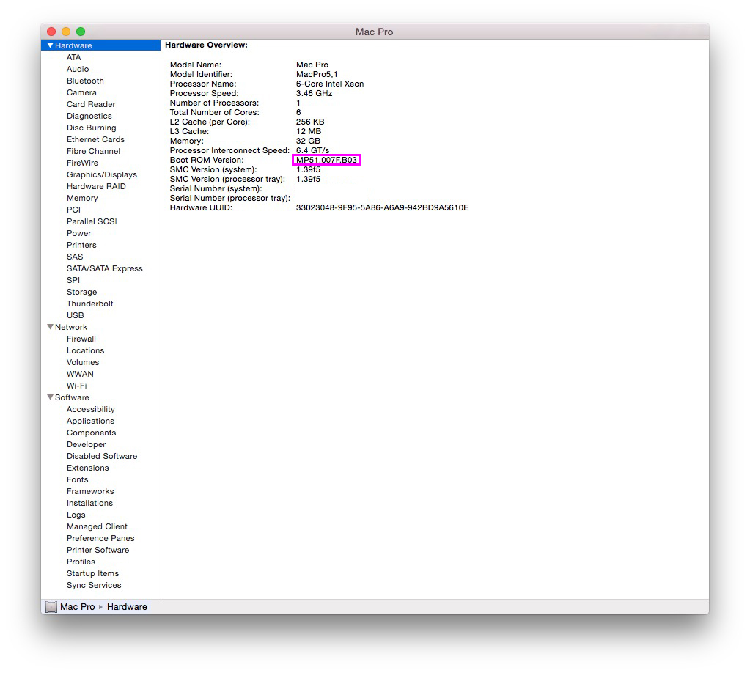Select Printers in the Hardware list
Screen dimensions: 750x673
click(x=81, y=245)
